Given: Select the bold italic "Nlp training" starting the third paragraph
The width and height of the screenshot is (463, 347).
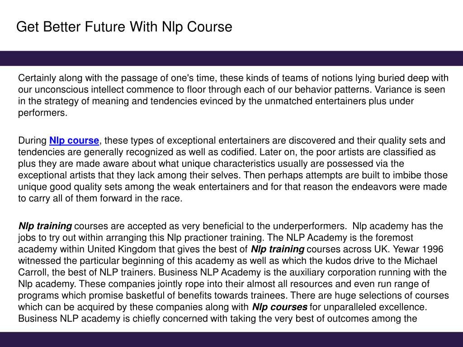Looking at the screenshot, I should [x=45, y=226].
